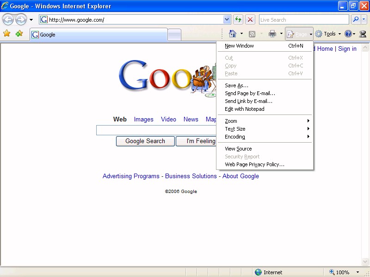Screen dimensions: 370x277
Task: Expand the zoom level dropdown arrow
Action: point(358,272)
